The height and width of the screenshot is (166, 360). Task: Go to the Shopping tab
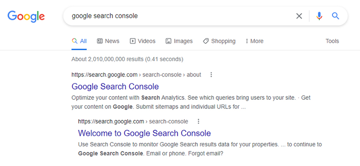click(x=219, y=41)
